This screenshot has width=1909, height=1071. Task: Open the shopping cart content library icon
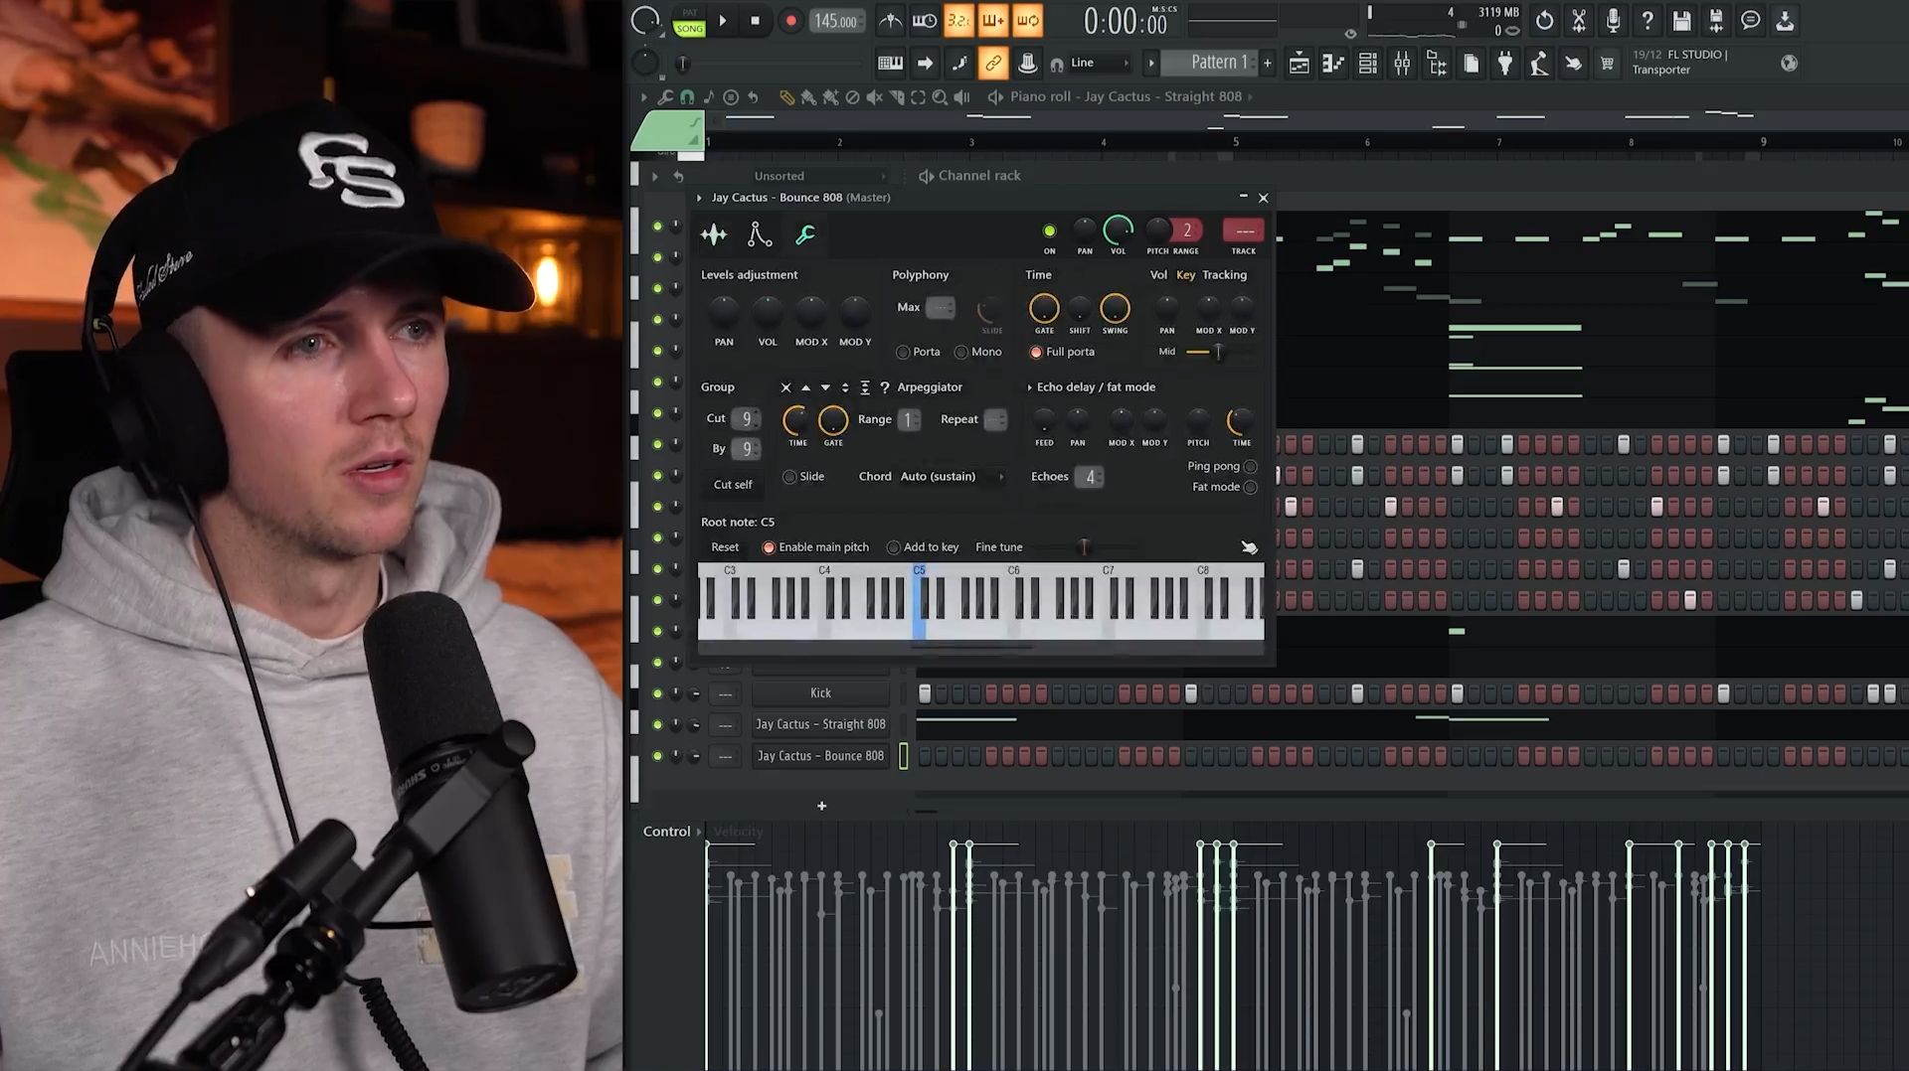click(1607, 64)
